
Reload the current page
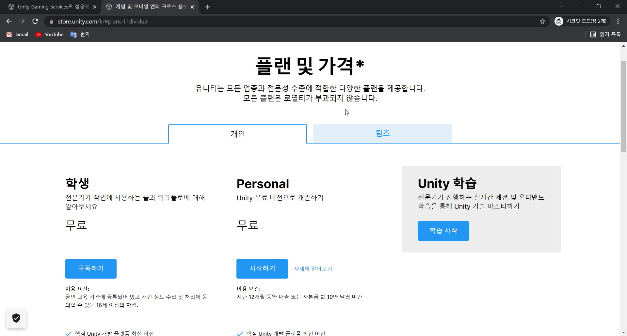pos(35,21)
